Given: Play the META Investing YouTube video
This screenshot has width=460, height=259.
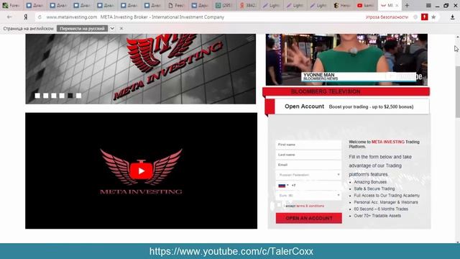Looking at the screenshot, I should pos(141,171).
